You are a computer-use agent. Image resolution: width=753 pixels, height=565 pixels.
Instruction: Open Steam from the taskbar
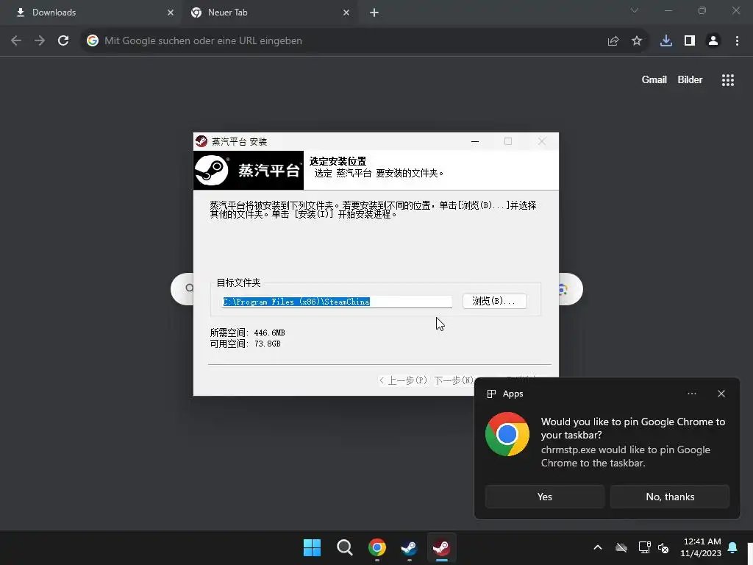click(x=409, y=547)
